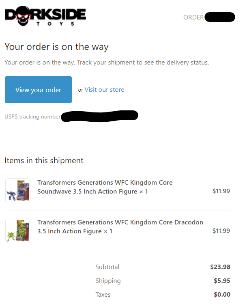Follow the Visit our store link
This screenshot has width=245, height=306.
[x=104, y=90]
